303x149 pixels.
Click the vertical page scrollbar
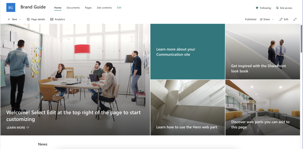tap(302, 39)
